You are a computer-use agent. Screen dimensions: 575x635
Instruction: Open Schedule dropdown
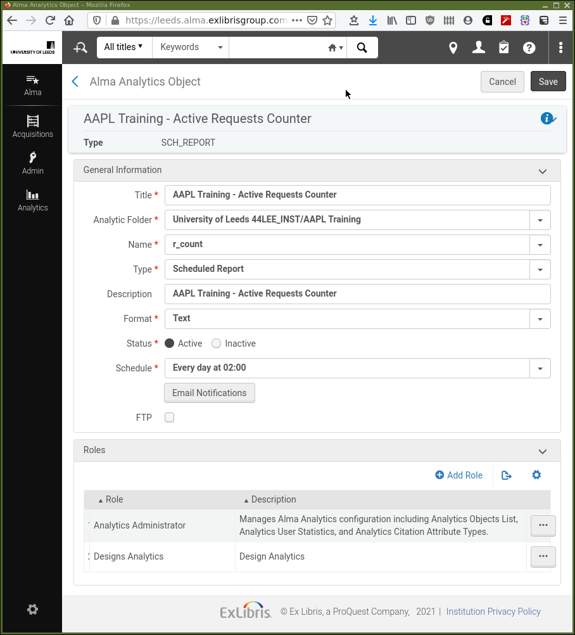(540, 368)
